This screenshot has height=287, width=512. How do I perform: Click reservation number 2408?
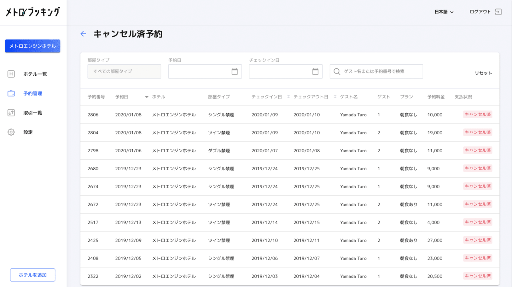[x=93, y=259]
